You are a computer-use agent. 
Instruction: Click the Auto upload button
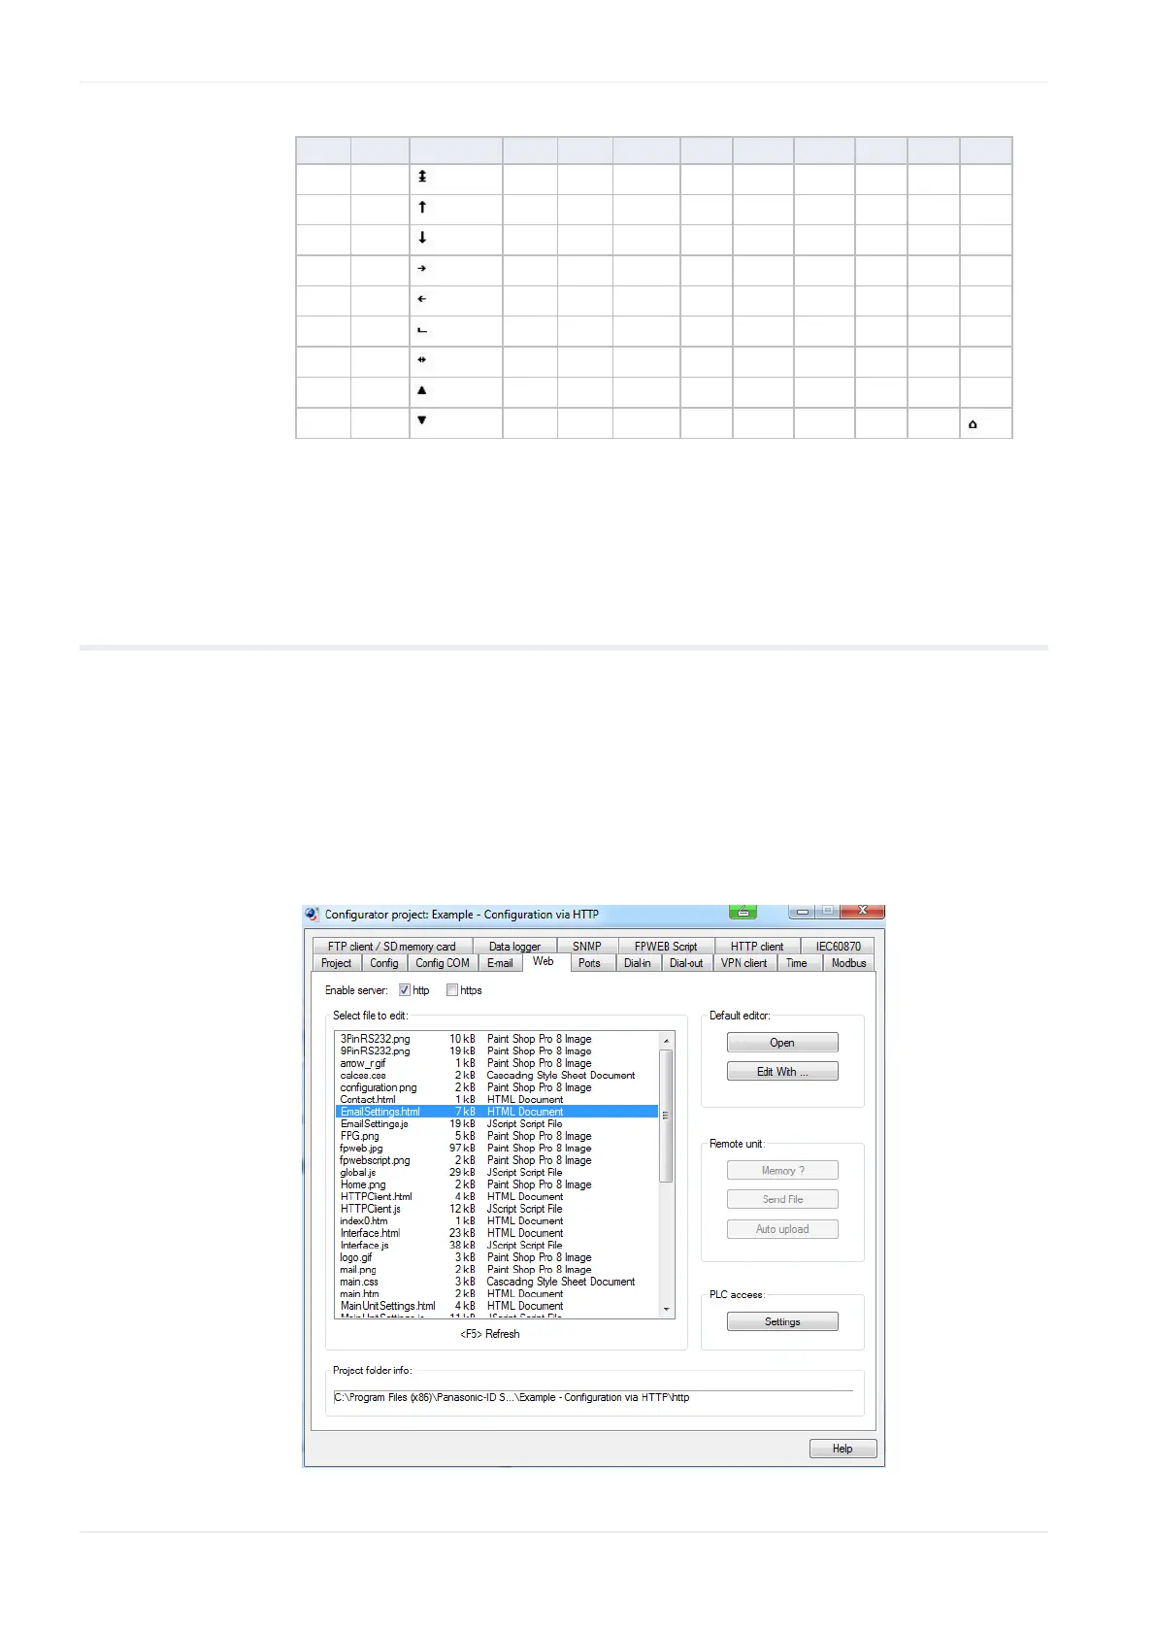pyautogui.click(x=782, y=1229)
